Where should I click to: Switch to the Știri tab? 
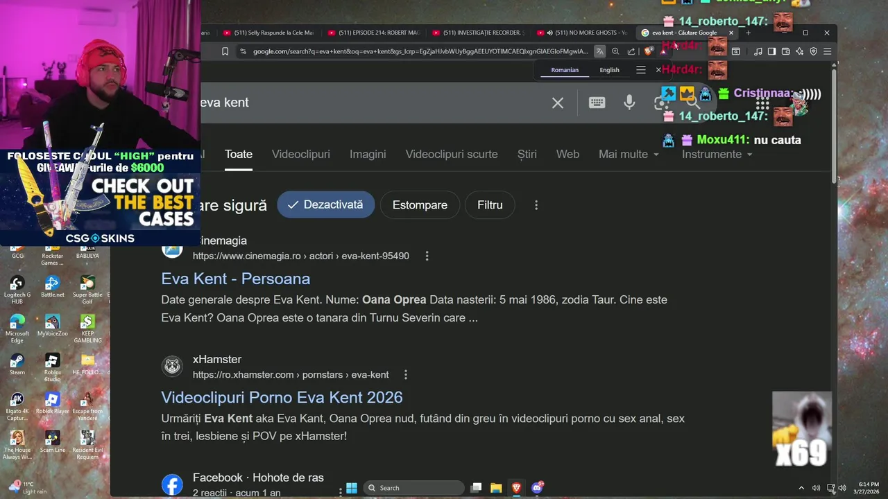click(527, 154)
